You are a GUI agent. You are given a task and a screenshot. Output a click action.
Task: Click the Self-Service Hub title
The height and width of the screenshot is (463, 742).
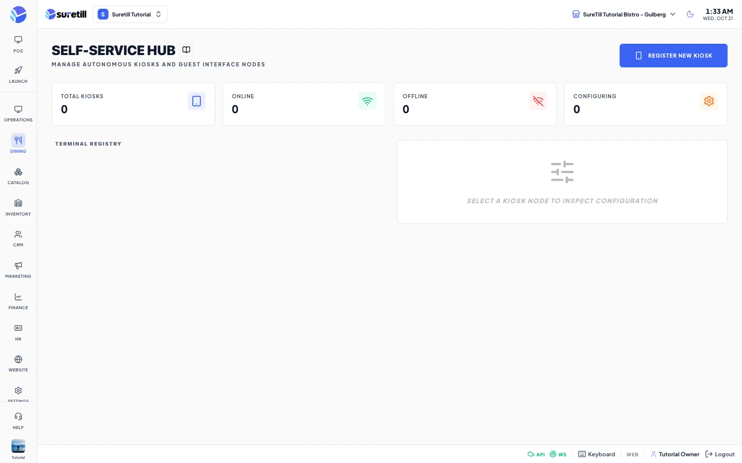[x=113, y=50]
